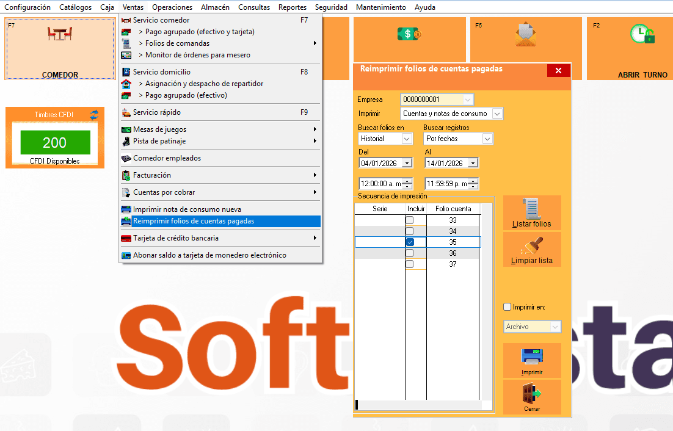The height and width of the screenshot is (431, 673).
Task: Click the Cerrar door icon
Action: click(x=531, y=393)
